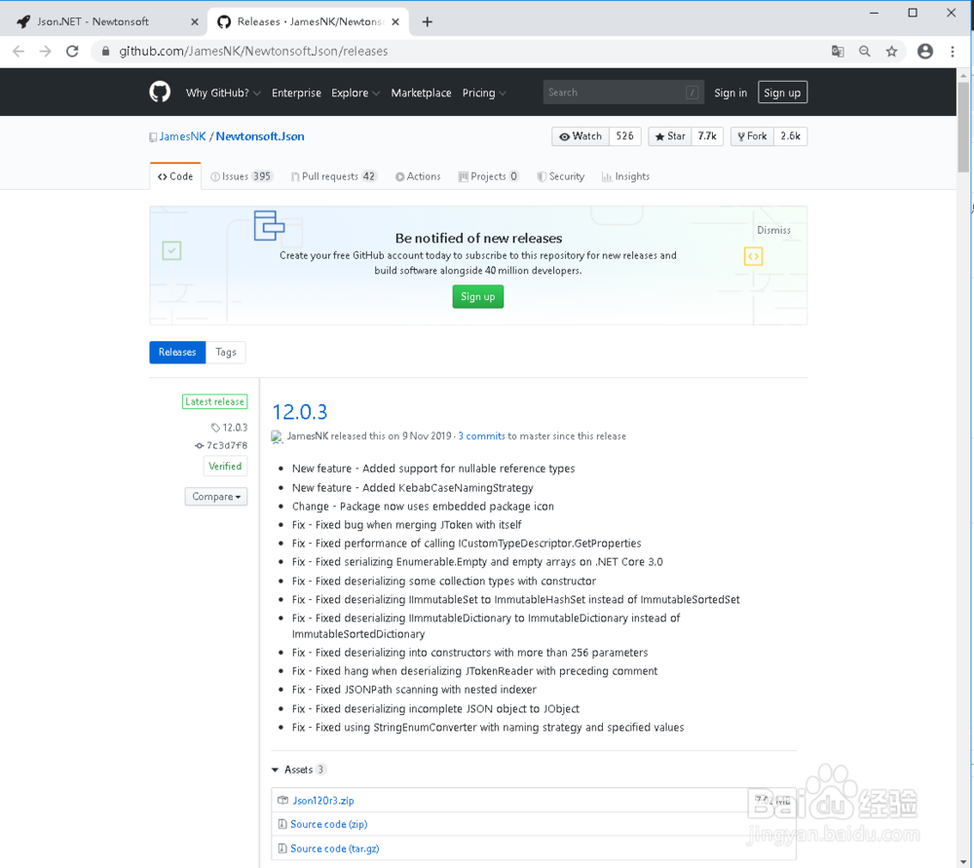Click JamesNK avatar beside release info
This screenshot has height=868, width=974.
pyautogui.click(x=277, y=436)
